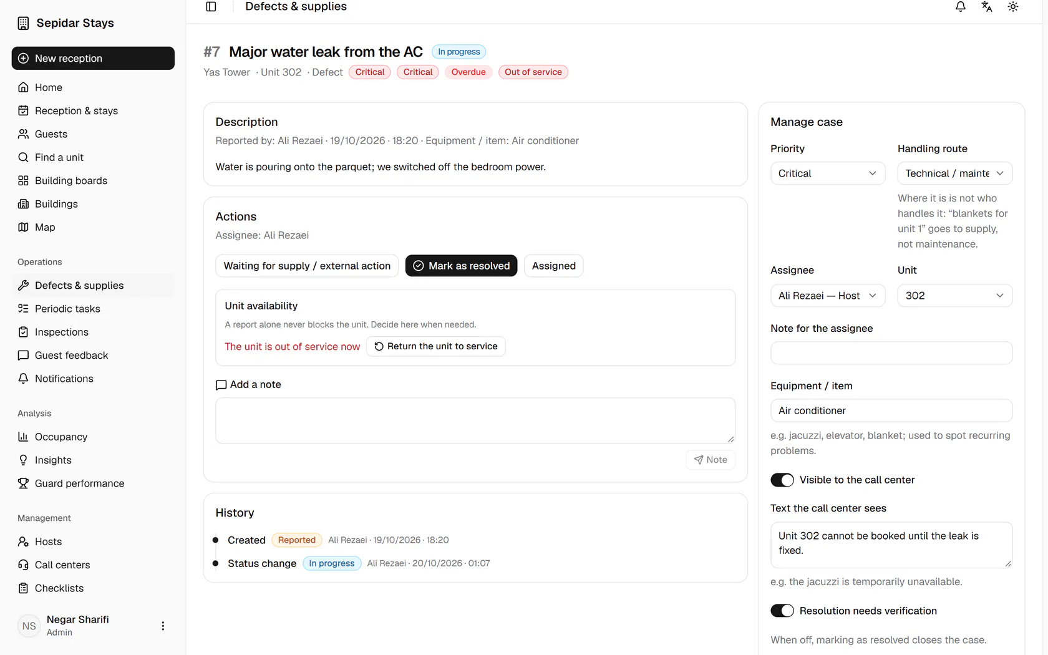Collapse the sidebar panel icon
Viewport: 1048px width, 655px height.
211,7
